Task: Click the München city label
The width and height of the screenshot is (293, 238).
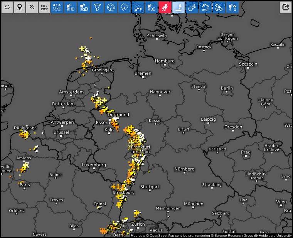Action: pos(194,204)
